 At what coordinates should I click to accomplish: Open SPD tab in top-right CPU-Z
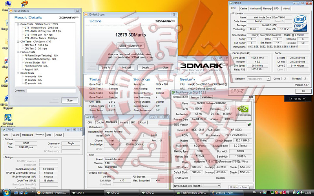click(x=276, y=8)
